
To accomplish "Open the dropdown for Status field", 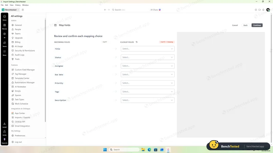I will [148, 57].
